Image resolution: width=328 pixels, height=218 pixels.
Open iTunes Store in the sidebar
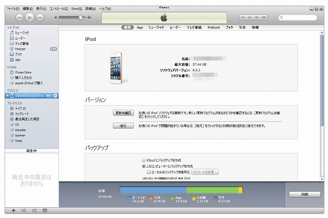(x=32, y=72)
